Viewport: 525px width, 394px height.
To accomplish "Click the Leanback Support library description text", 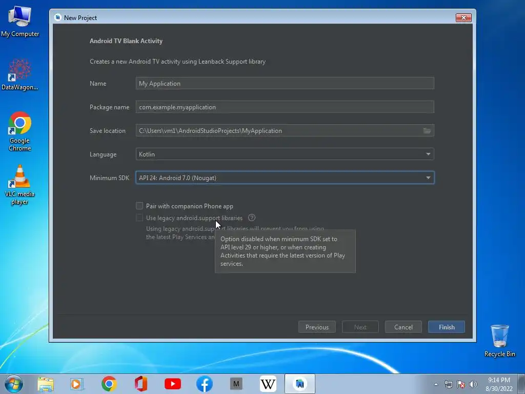I will (177, 62).
